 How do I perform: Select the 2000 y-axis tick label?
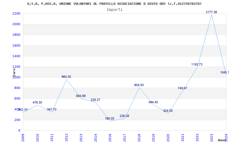pos(16,24)
